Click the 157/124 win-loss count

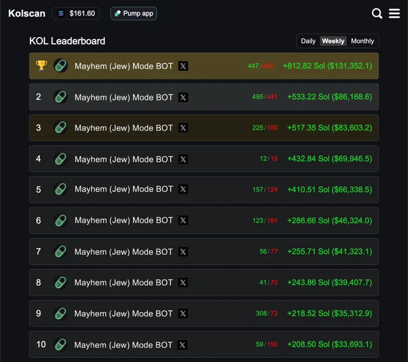[x=265, y=190]
